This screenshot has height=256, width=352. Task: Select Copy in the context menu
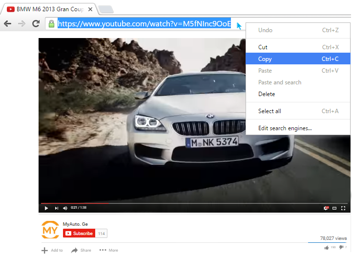[x=298, y=59]
